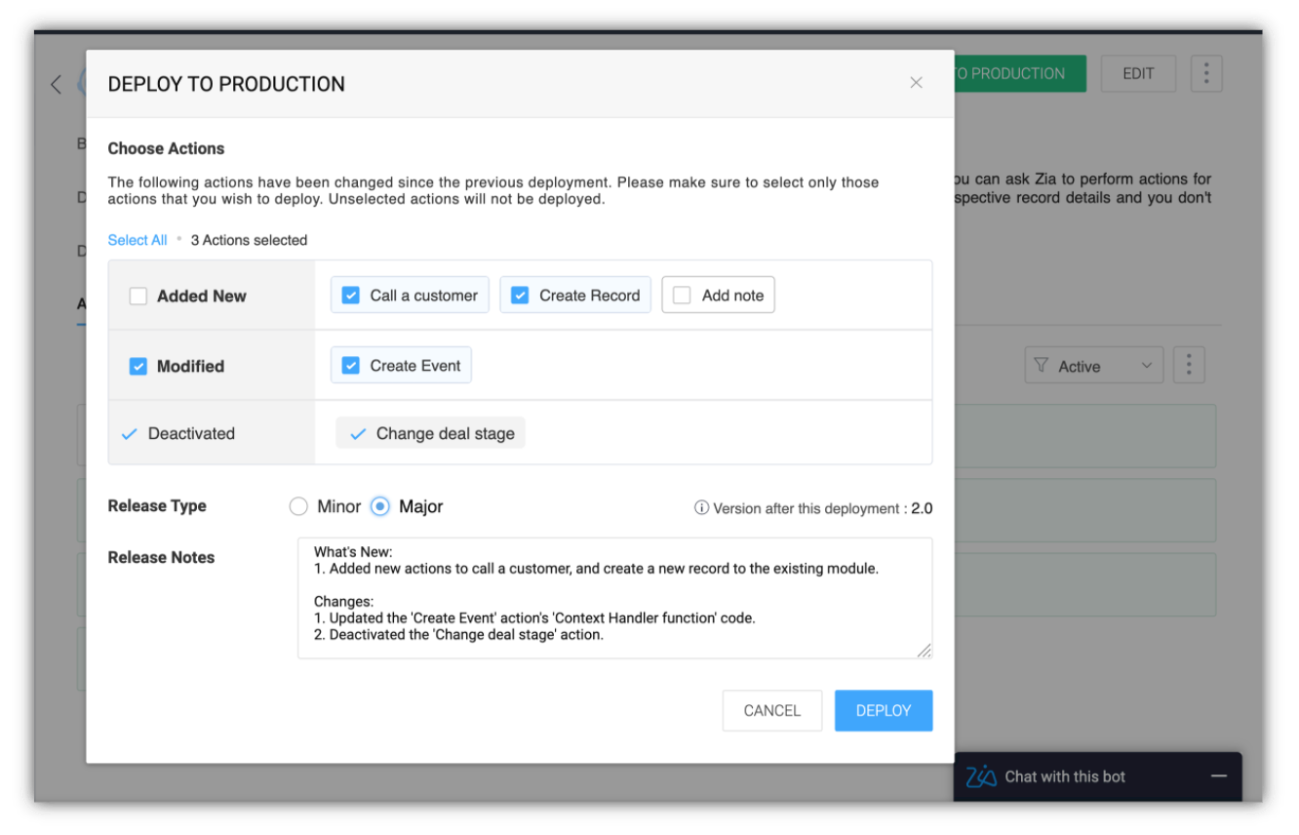Click the version info icon
Image resolution: width=1299 pixels, height=835 pixels.
click(701, 508)
